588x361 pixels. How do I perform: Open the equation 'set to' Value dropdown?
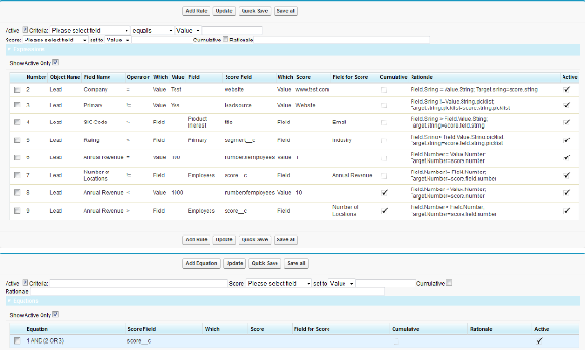(x=342, y=284)
